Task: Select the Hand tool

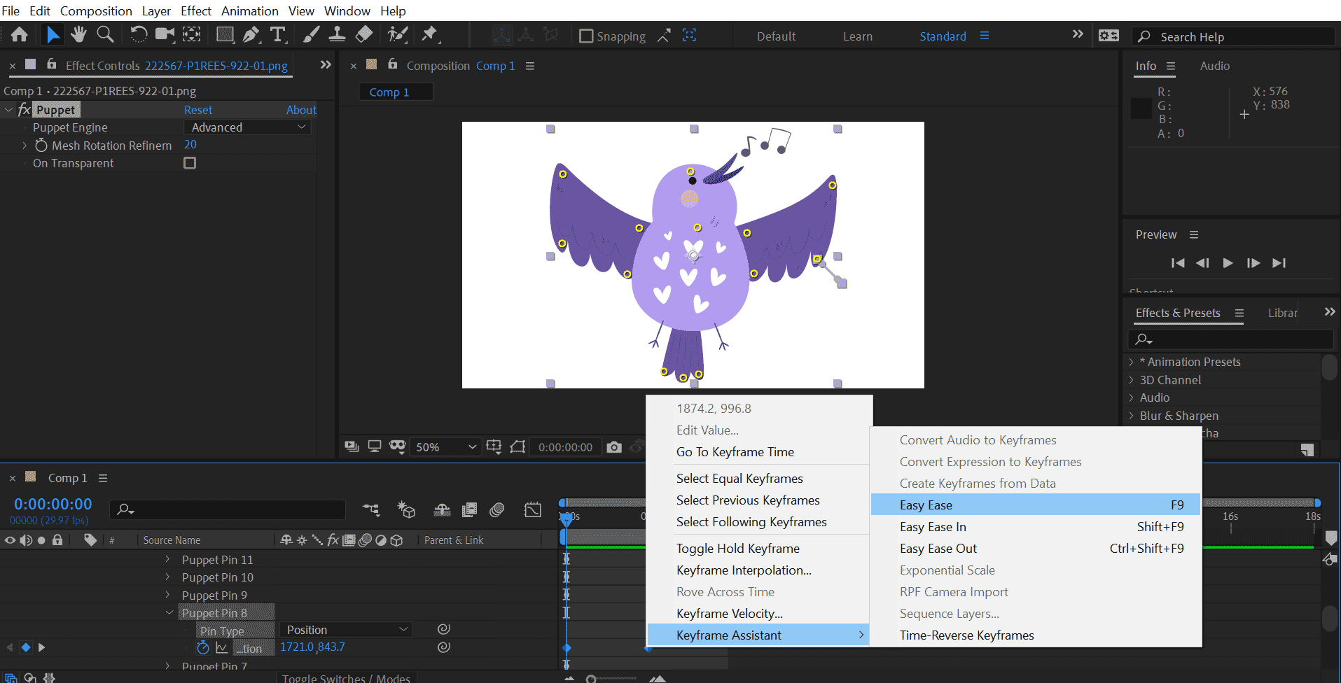Action: coord(78,34)
